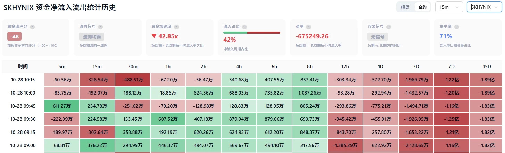Image resolution: width=505 pixels, height=153 pixels.
Task: Click the -2,128.65万 cell
Action: coord(416,145)
